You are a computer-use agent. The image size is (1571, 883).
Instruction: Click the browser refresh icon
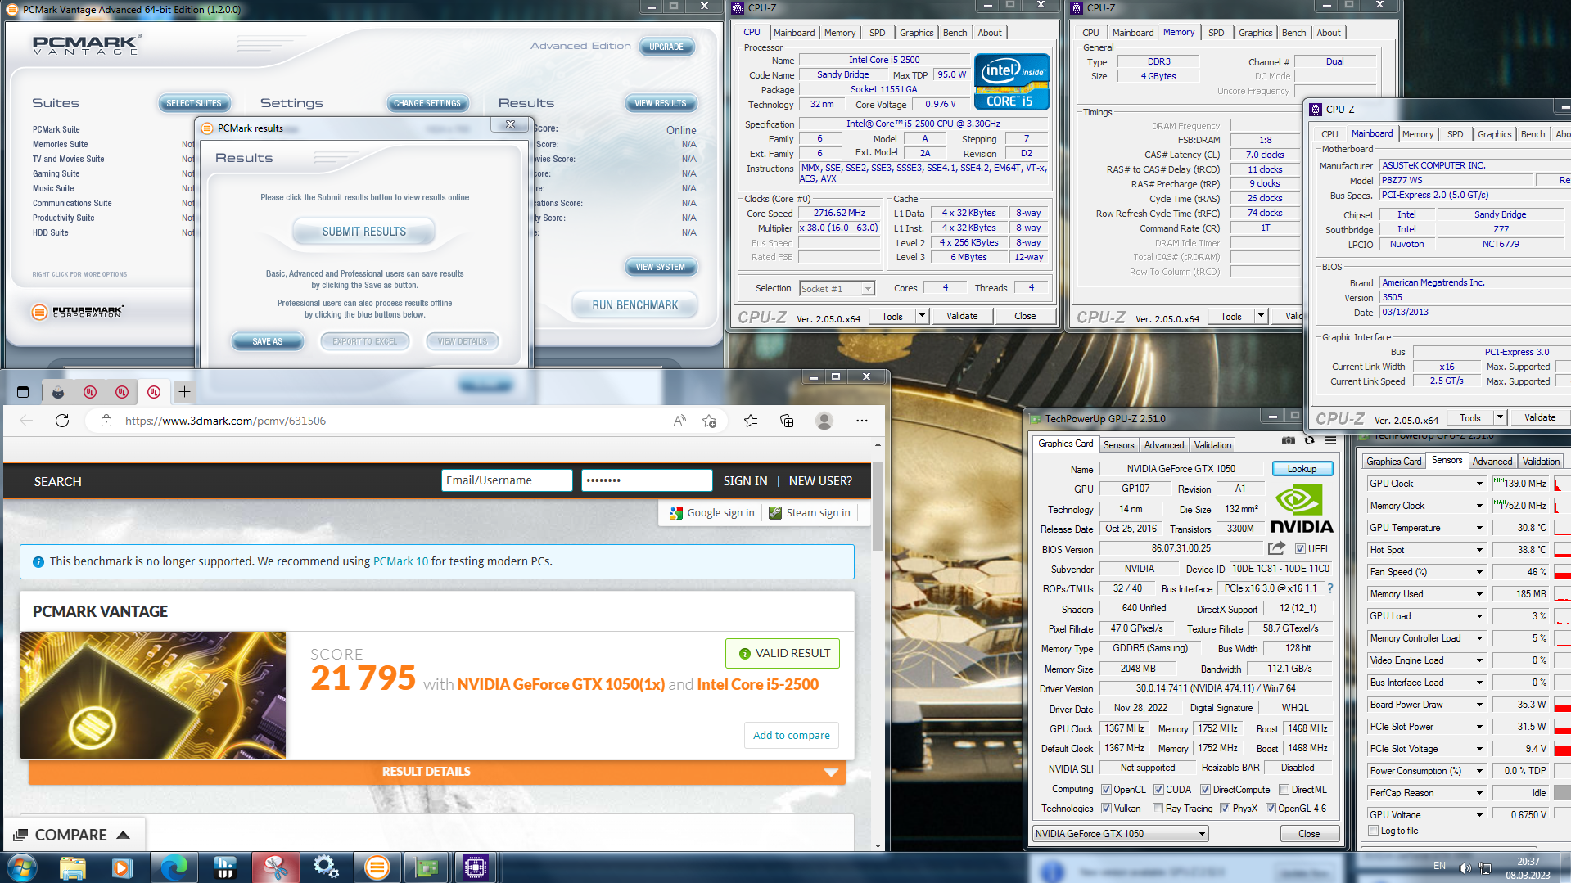(x=62, y=421)
